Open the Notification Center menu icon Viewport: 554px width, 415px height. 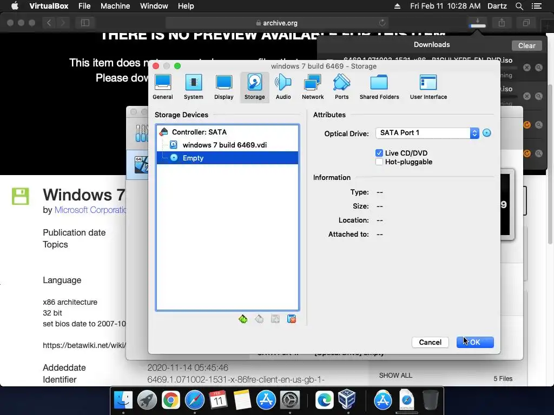tap(536, 6)
